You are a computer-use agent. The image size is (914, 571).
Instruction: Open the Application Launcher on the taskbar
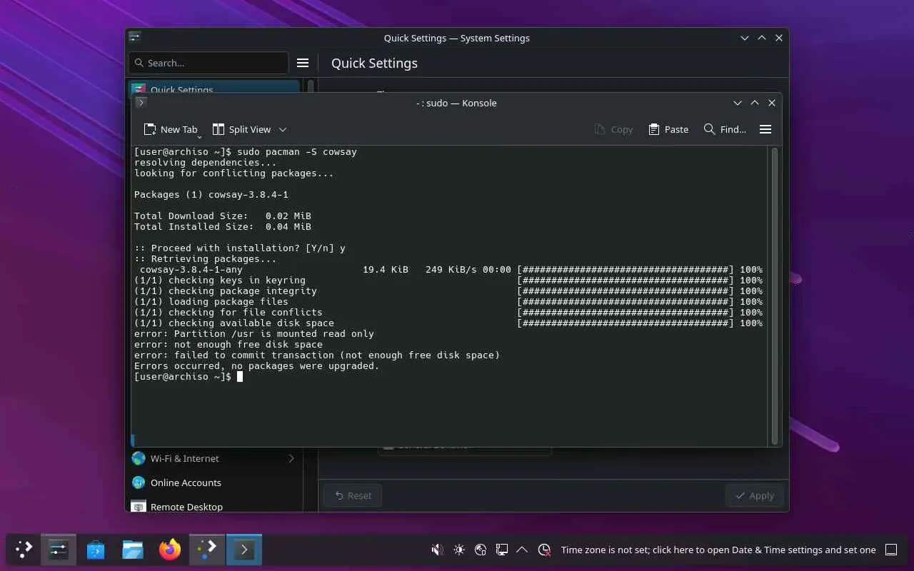24,550
